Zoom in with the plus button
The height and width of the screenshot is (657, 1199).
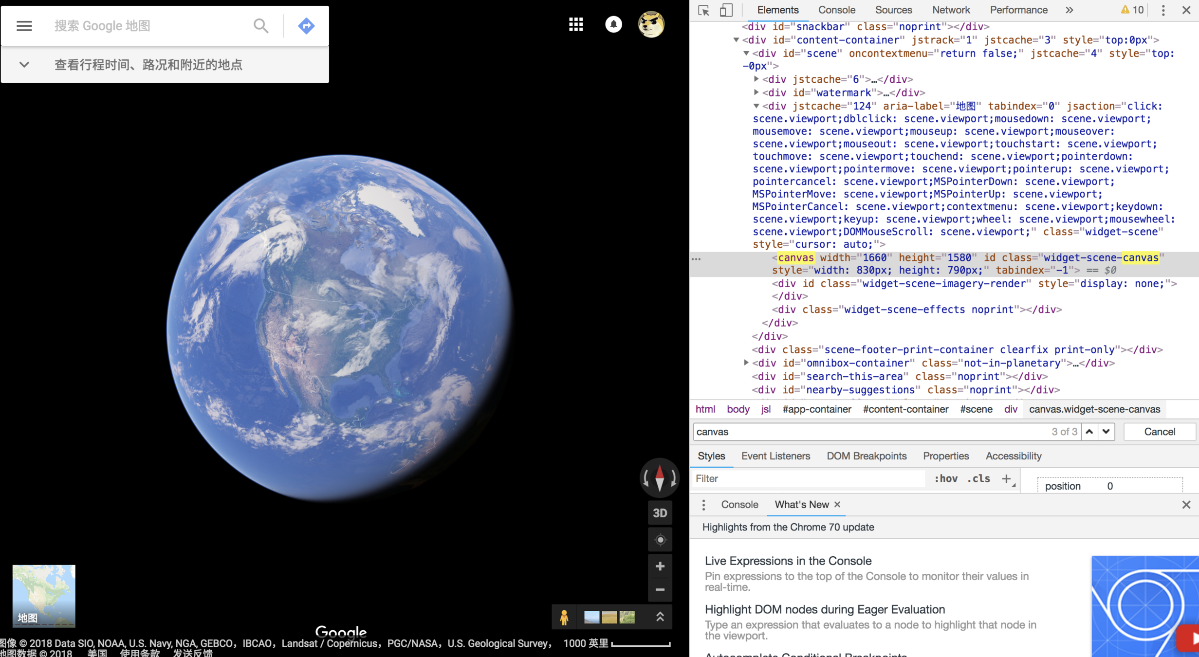(x=660, y=566)
